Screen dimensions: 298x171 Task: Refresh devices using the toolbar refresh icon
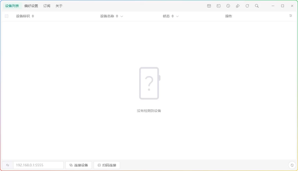tap(247, 6)
